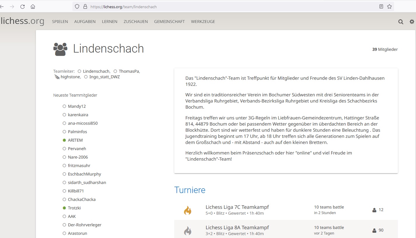The width and height of the screenshot is (416, 238).
Task: Expand the ZUSCHAUEN navigation dropdown
Action: pos(135,22)
